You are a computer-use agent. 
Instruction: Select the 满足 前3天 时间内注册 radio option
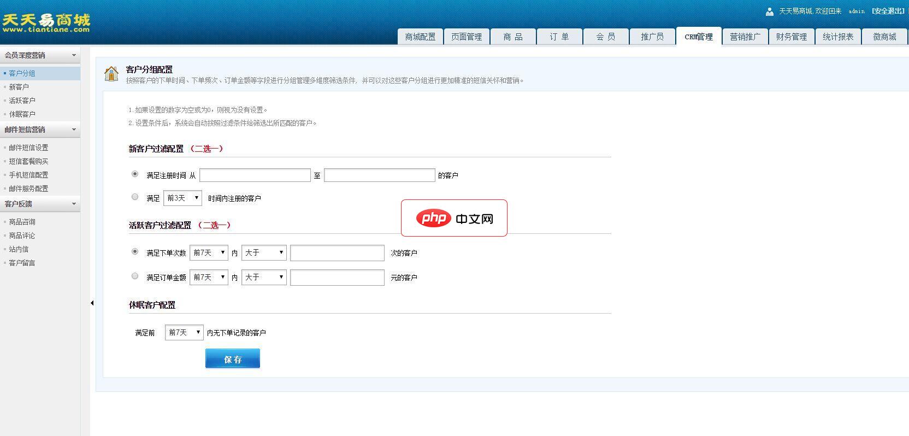tap(135, 197)
